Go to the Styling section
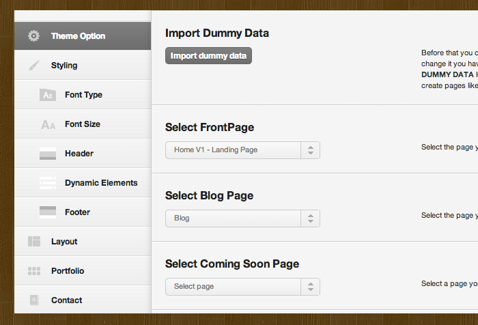 pyautogui.click(x=64, y=66)
